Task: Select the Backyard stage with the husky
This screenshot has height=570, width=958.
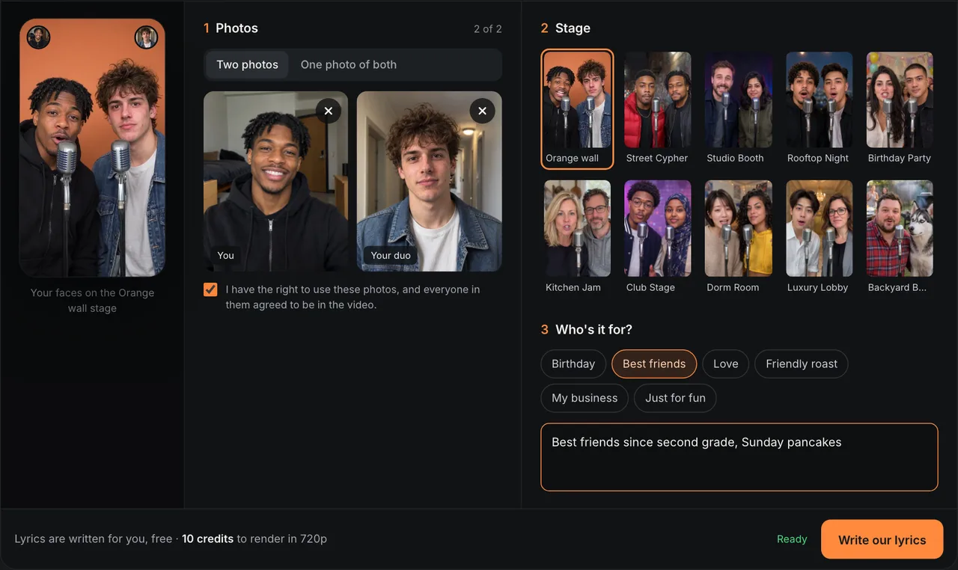Action: [x=900, y=238]
